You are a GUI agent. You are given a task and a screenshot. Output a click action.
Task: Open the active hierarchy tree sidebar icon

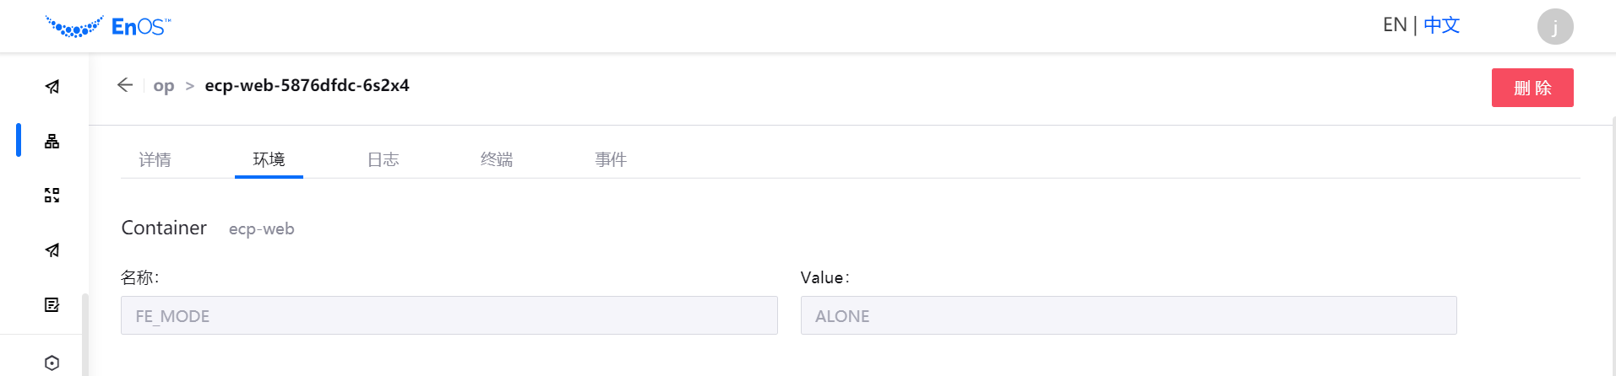pyautogui.click(x=52, y=141)
